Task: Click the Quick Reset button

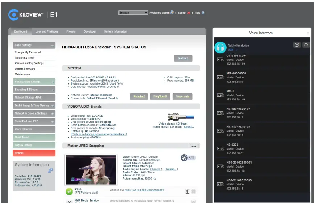Action: point(34,137)
